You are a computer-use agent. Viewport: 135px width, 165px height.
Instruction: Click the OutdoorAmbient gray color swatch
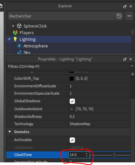72,109
